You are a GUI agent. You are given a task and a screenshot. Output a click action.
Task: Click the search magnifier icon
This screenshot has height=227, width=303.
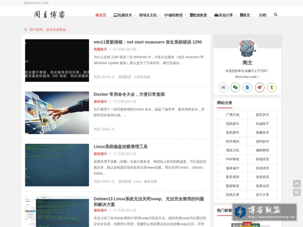click(x=276, y=15)
